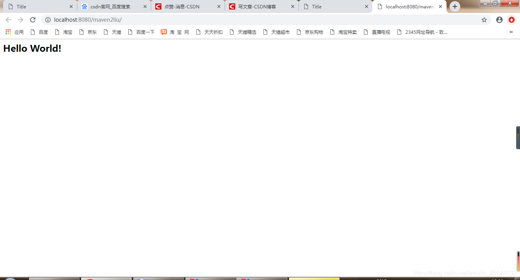Open the 应用 apps grid shortcut
Screen dimensions: 520x280
click(x=14, y=32)
